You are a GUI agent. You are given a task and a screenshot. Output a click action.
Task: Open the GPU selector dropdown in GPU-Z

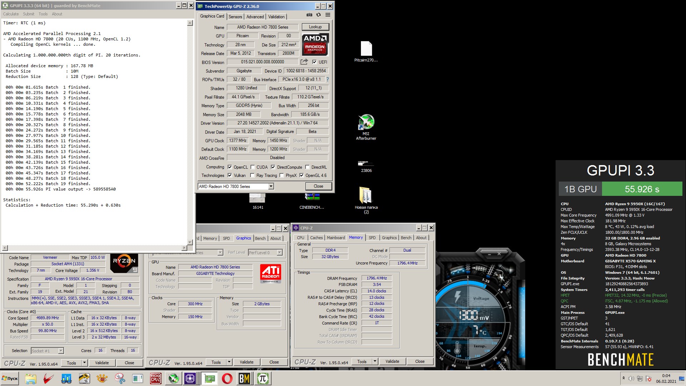(x=271, y=186)
